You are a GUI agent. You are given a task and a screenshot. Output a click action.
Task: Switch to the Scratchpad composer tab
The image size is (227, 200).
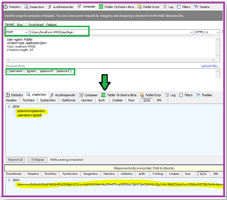coord(36,25)
